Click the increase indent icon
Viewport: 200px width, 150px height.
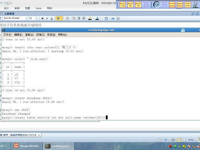84,18
